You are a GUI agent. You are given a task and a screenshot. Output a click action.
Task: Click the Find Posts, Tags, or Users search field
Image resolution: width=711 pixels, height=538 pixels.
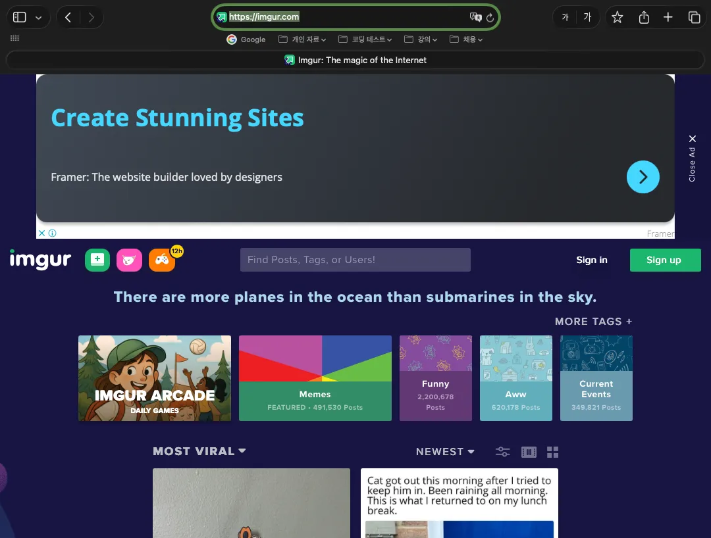(355, 260)
